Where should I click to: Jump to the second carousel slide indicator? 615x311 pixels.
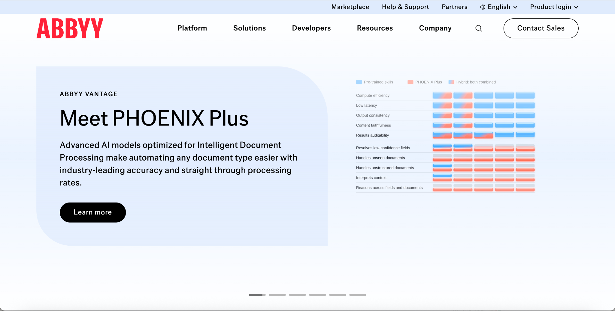click(x=277, y=295)
